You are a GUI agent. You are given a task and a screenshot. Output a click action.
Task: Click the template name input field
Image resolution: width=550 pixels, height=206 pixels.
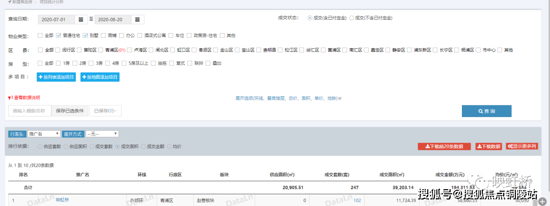pyautogui.click(x=30, y=111)
